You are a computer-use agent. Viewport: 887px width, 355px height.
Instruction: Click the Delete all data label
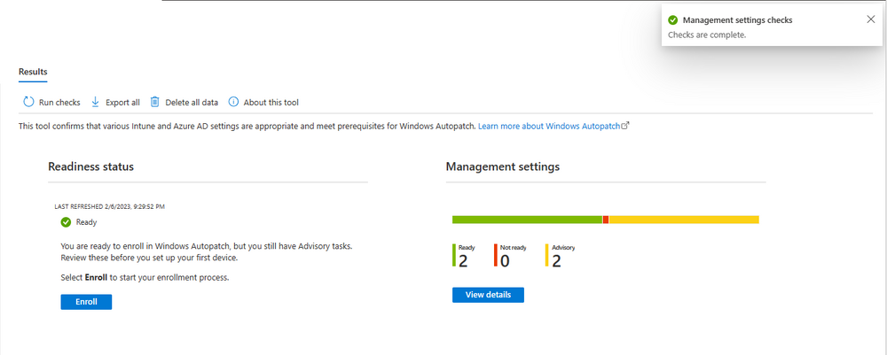192,103
